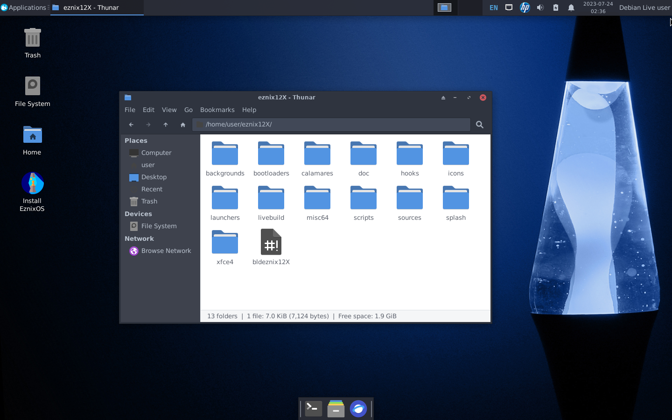The width and height of the screenshot is (672, 420).
Task: Open notifications bell in top panel
Action: [x=571, y=7]
